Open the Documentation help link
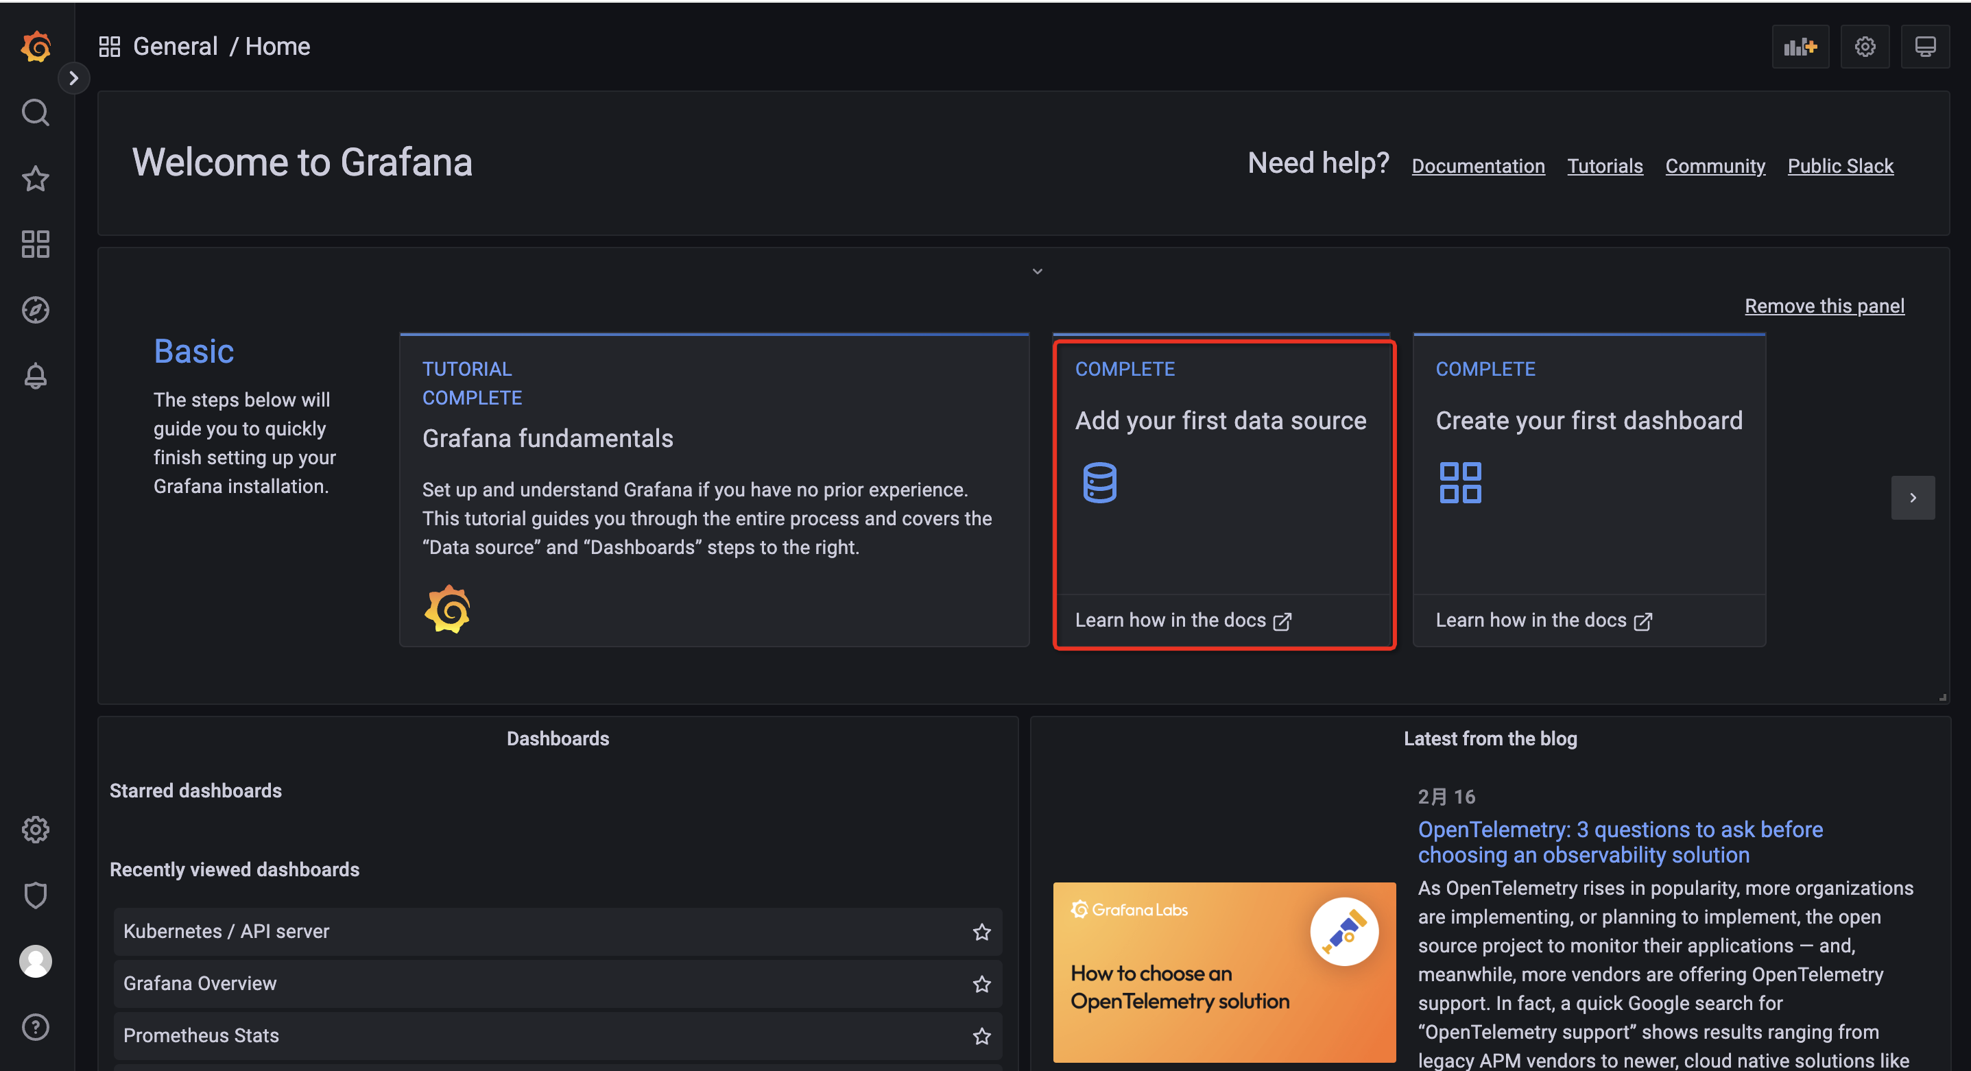Viewport: 1971px width, 1071px height. point(1477,166)
